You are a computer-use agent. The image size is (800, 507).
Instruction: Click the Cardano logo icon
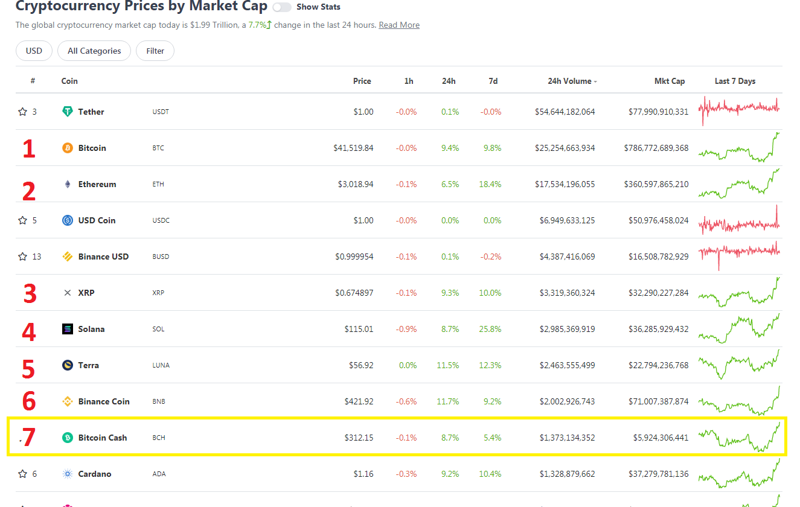click(68, 474)
